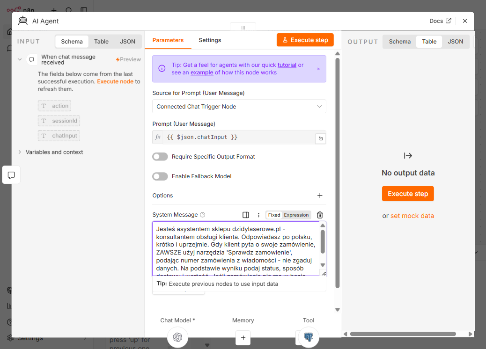The width and height of the screenshot is (486, 349).
Task: Add Memory with plus button
Action: coord(243,338)
